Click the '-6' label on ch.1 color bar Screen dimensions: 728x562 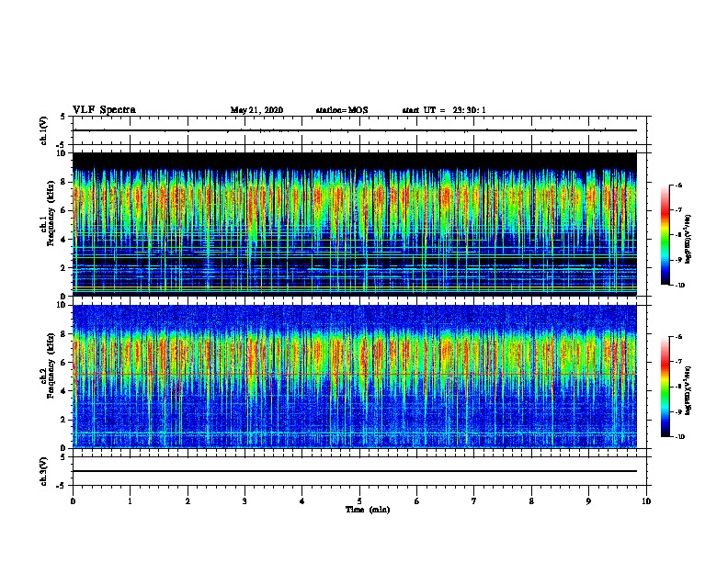point(678,185)
